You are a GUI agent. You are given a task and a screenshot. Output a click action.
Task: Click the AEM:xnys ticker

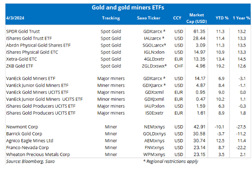click(x=154, y=140)
